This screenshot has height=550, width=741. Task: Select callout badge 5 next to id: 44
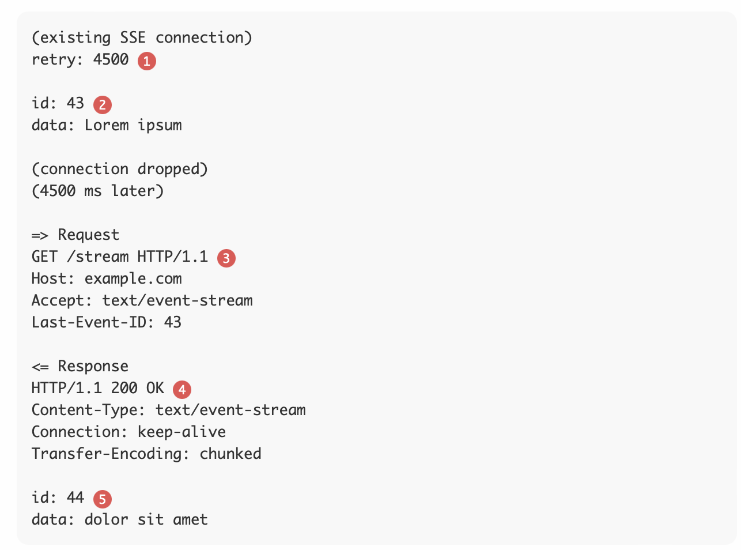(102, 499)
